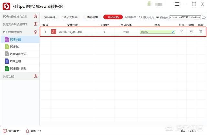Click the output directory path field
This screenshot has height=135, width=207.
pyautogui.click(x=184, y=17)
